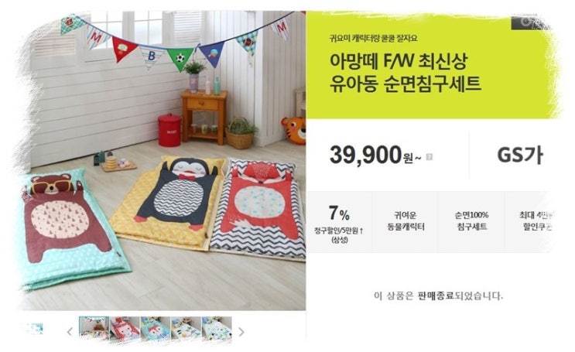Screen dimensions: 575x352
Task: Open the 7% 청구할인 benefit cell
Action: pos(340,222)
